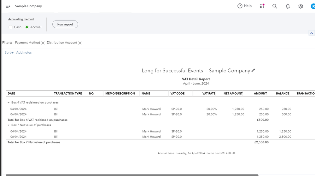Image resolution: width=315 pixels, height=176 pixels.
Task: Collapse Box 4 VAT reclaimed section
Action: pos(9,103)
